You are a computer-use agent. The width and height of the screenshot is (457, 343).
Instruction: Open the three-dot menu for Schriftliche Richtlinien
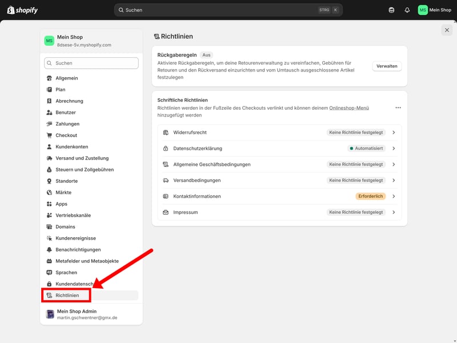pyautogui.click(x=398, y=107)
